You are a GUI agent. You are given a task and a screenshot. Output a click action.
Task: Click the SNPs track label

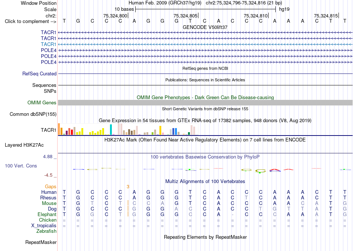50,91
